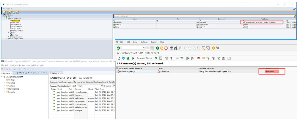
Task: Click the filter icon above Name column
Action: pos(114,20)
